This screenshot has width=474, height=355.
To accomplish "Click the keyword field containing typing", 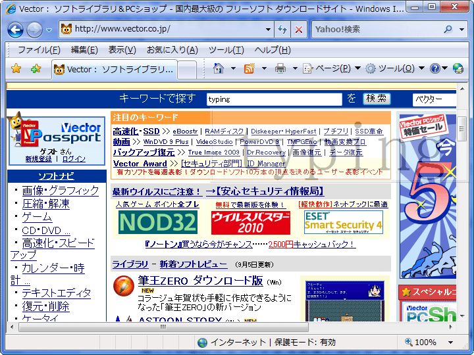I will [x=274, y=99].
